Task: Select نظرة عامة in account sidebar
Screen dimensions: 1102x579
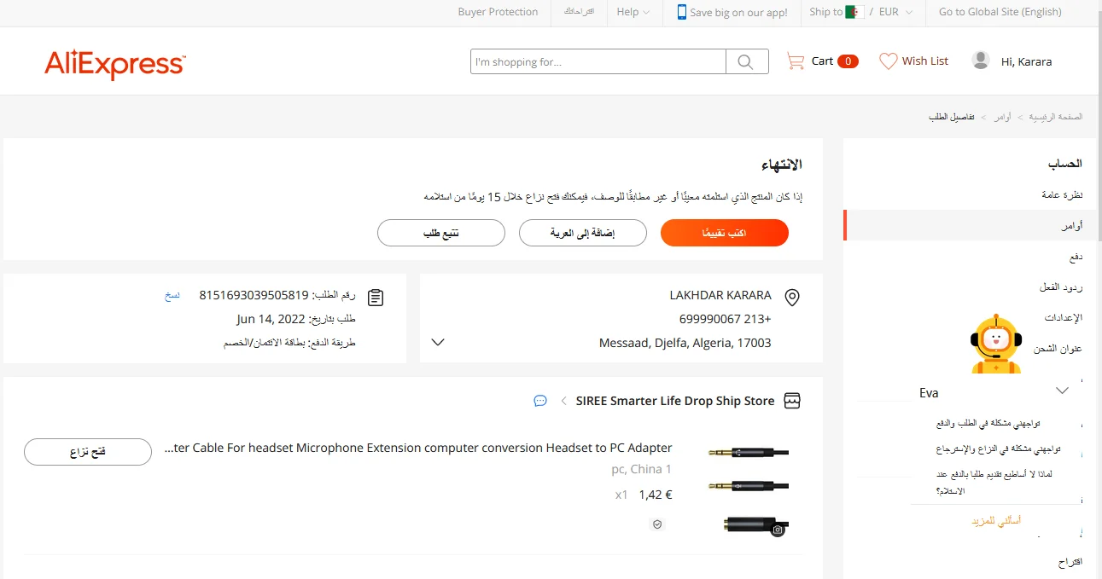Action: pyautogui.click(x=1062, y=194)
